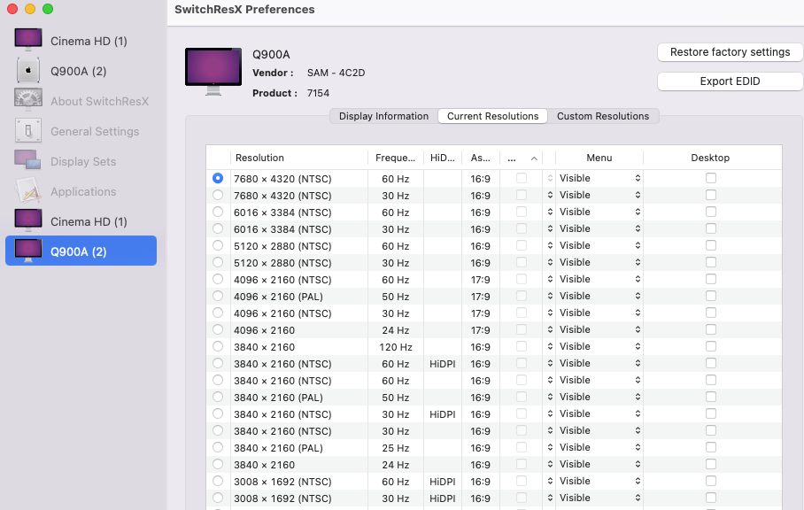The width and height of the screenshot is (804, 510).
Task: Click the unnamed checkbox in the 3840 × 2160 (PAL) 50 Hz row
Action: click(x=522, y=397)
